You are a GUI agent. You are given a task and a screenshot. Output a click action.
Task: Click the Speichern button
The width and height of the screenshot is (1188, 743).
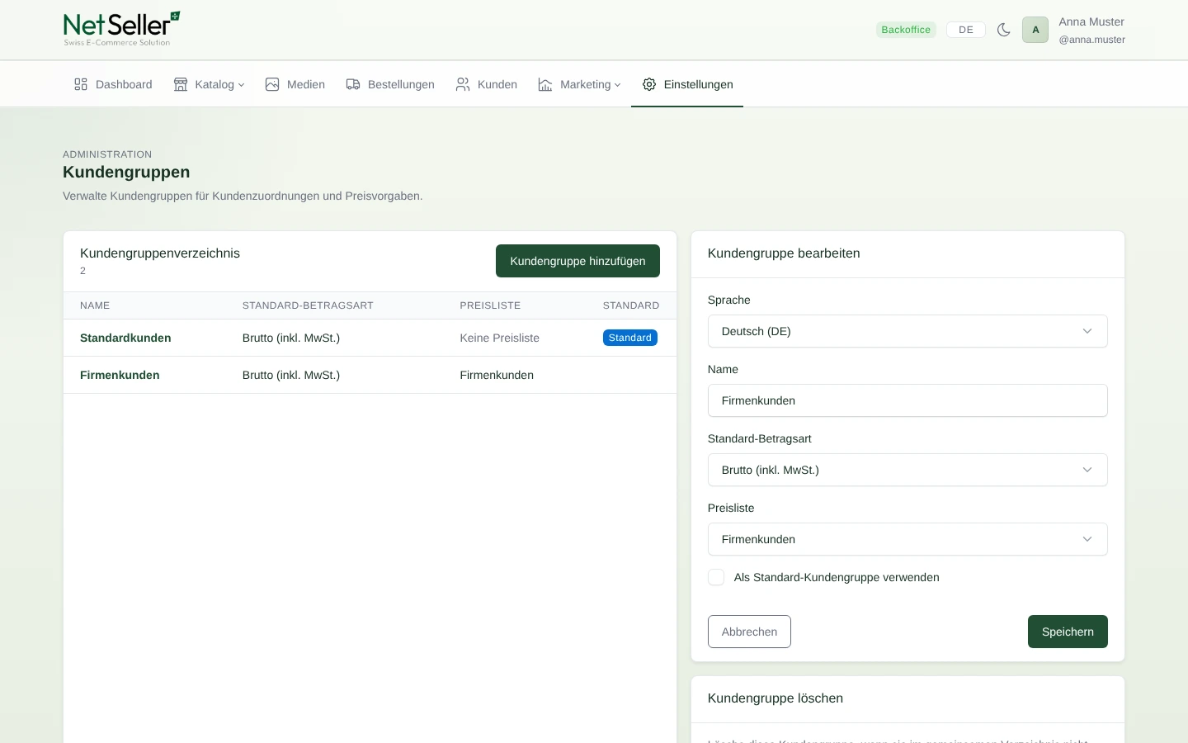point(1068,632)
